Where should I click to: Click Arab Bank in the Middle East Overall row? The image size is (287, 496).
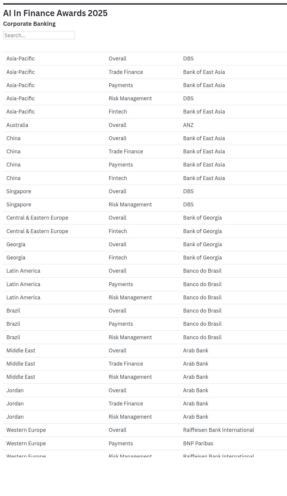(x=196, y=350)
